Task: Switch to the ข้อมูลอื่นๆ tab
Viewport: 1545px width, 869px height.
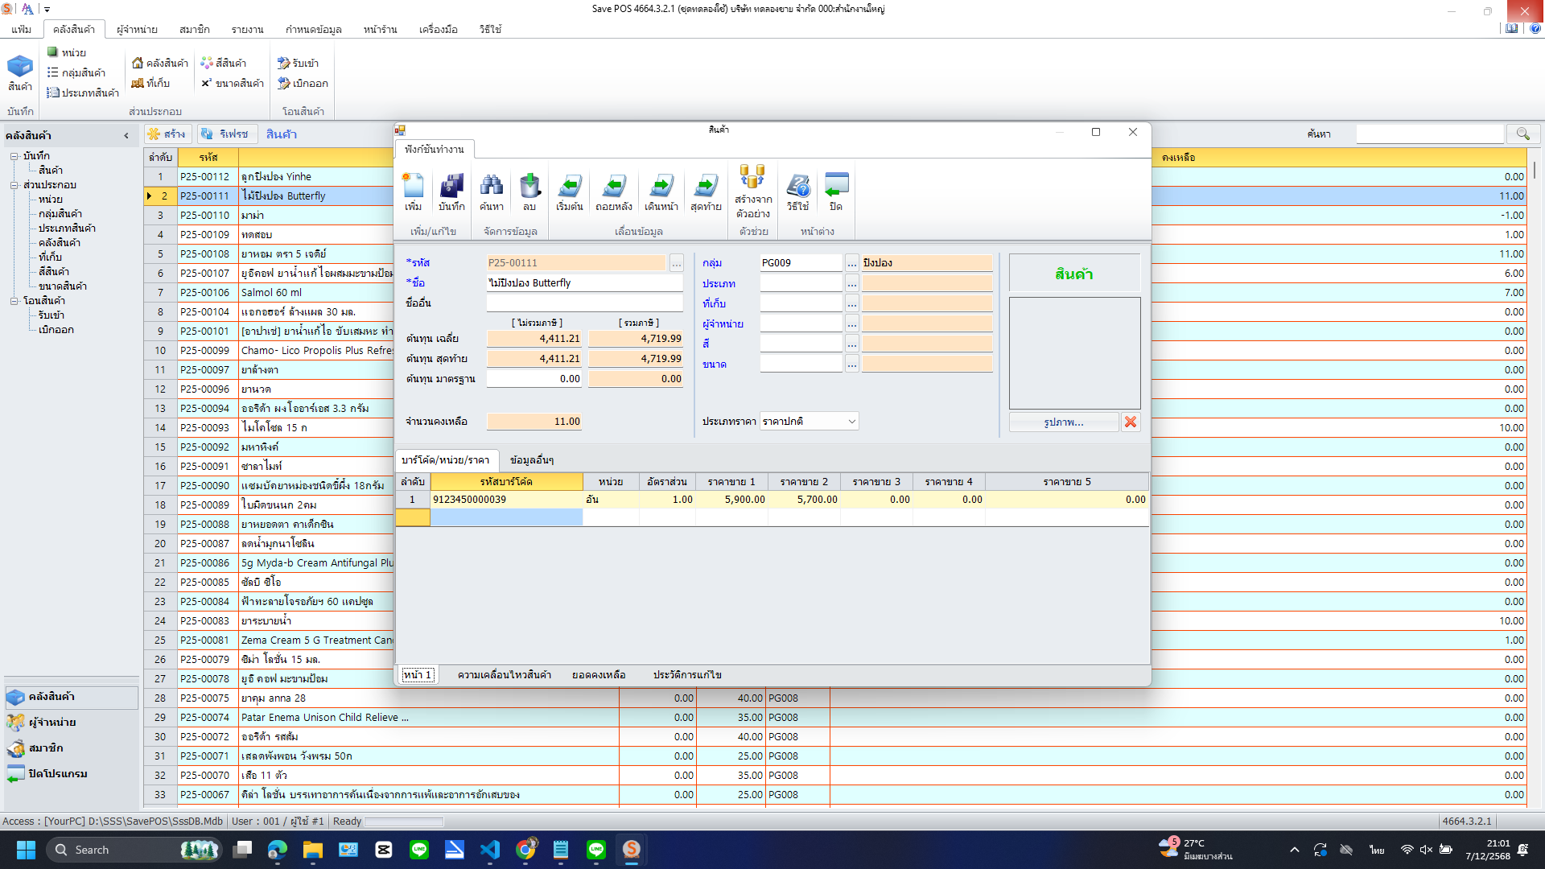Action: (x=530, y=460)
